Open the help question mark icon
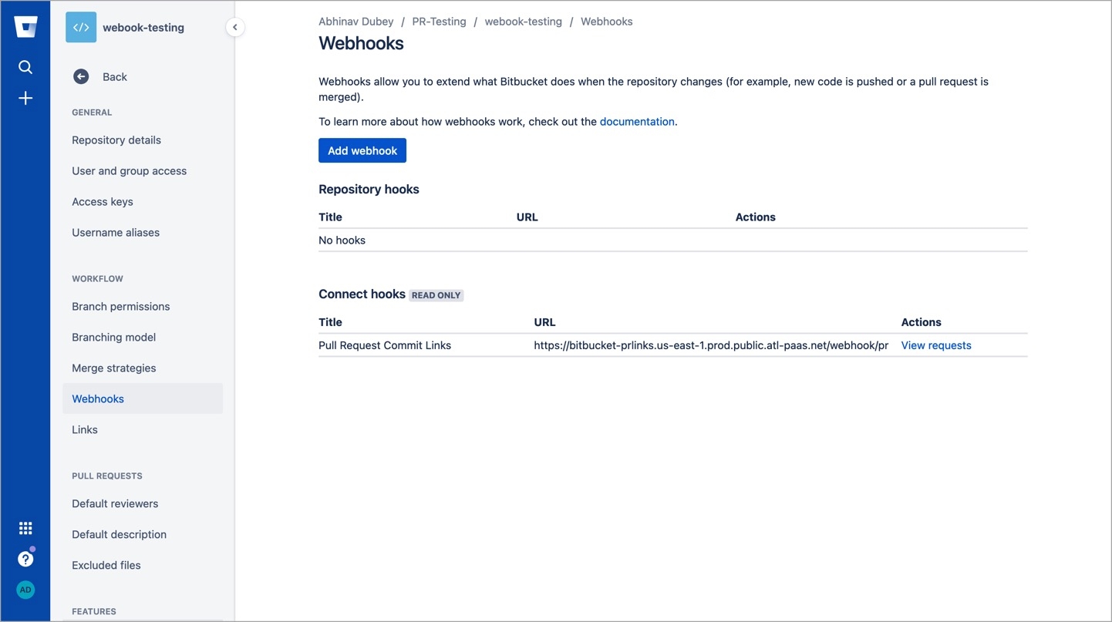The height and width of the screenshot is (622, 1112). click(x=25, y=559)
